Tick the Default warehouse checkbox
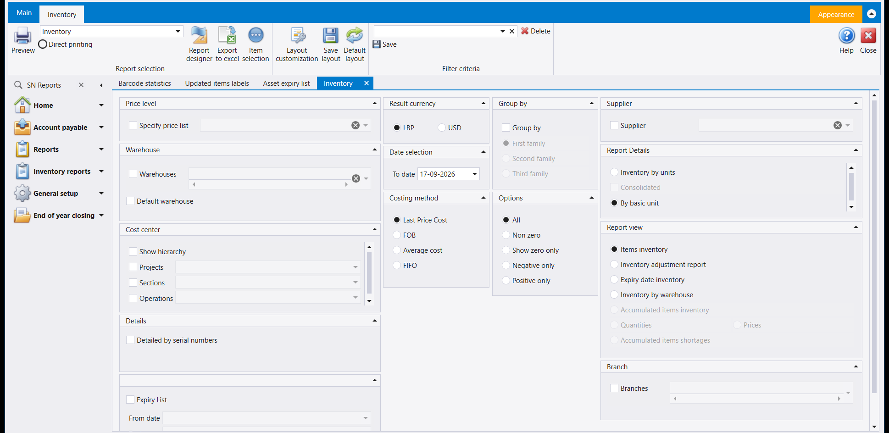Viewport: 889px width, 433px height. 130,201
